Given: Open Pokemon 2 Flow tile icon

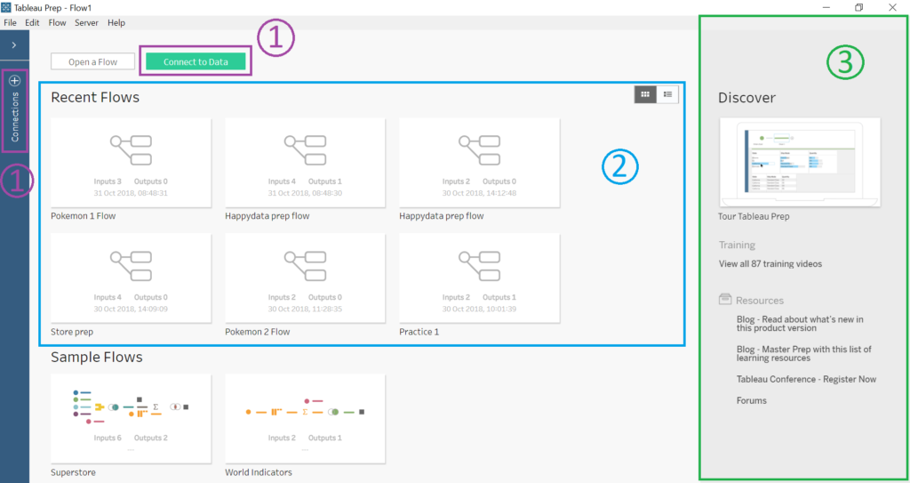Looking at the screenshot, I should 305,266.
